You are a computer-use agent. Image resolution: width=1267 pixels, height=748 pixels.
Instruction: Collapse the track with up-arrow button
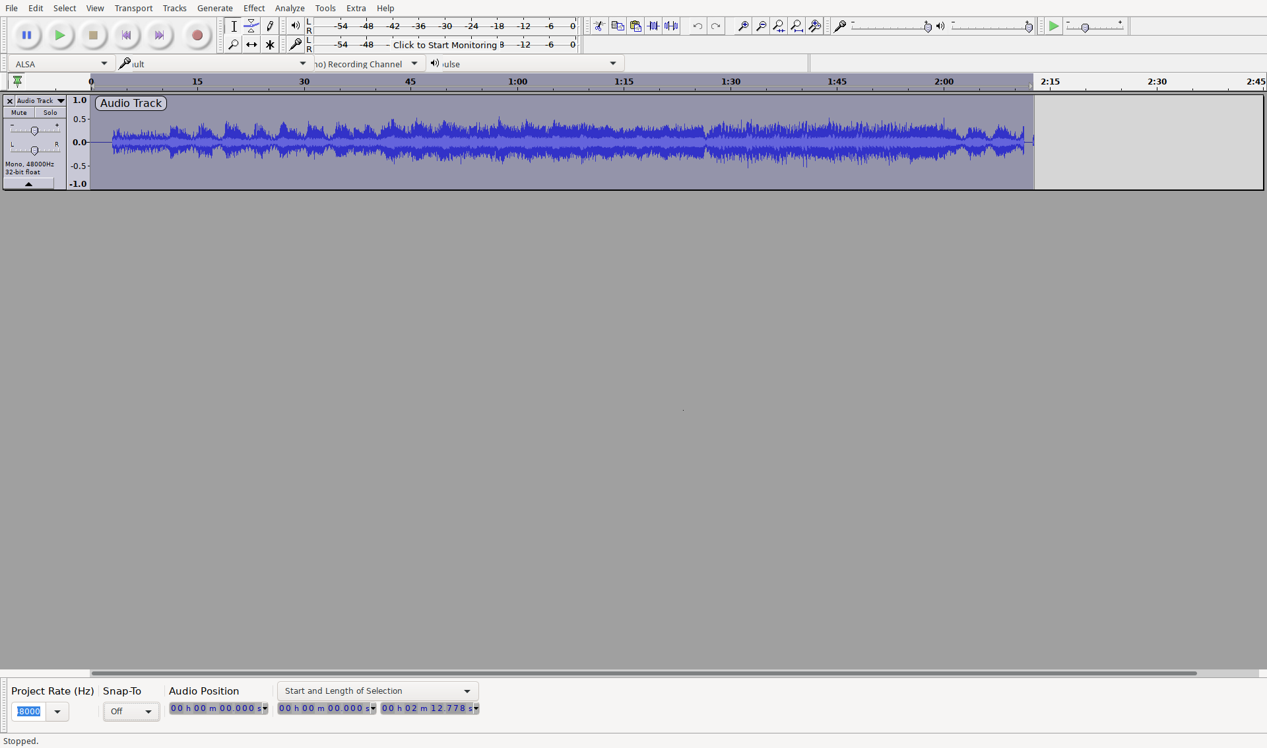[28, 184]
